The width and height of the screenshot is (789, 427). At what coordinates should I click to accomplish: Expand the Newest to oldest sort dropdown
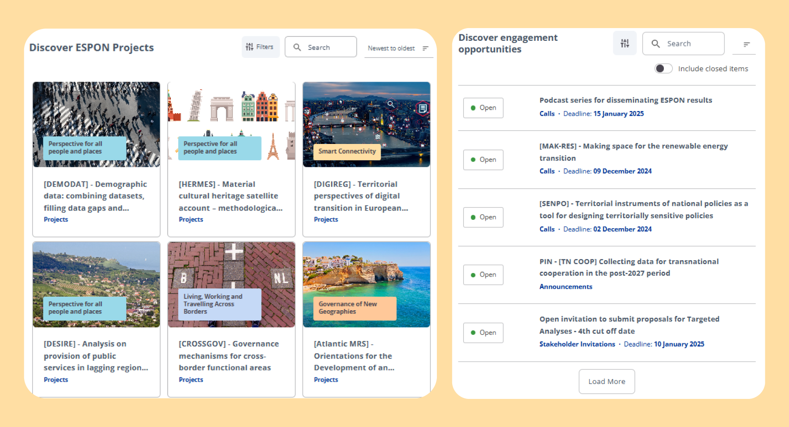[x=391, y=48]
